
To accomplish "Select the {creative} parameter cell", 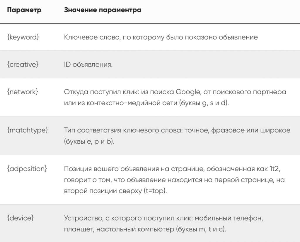I will coord(23,64).
